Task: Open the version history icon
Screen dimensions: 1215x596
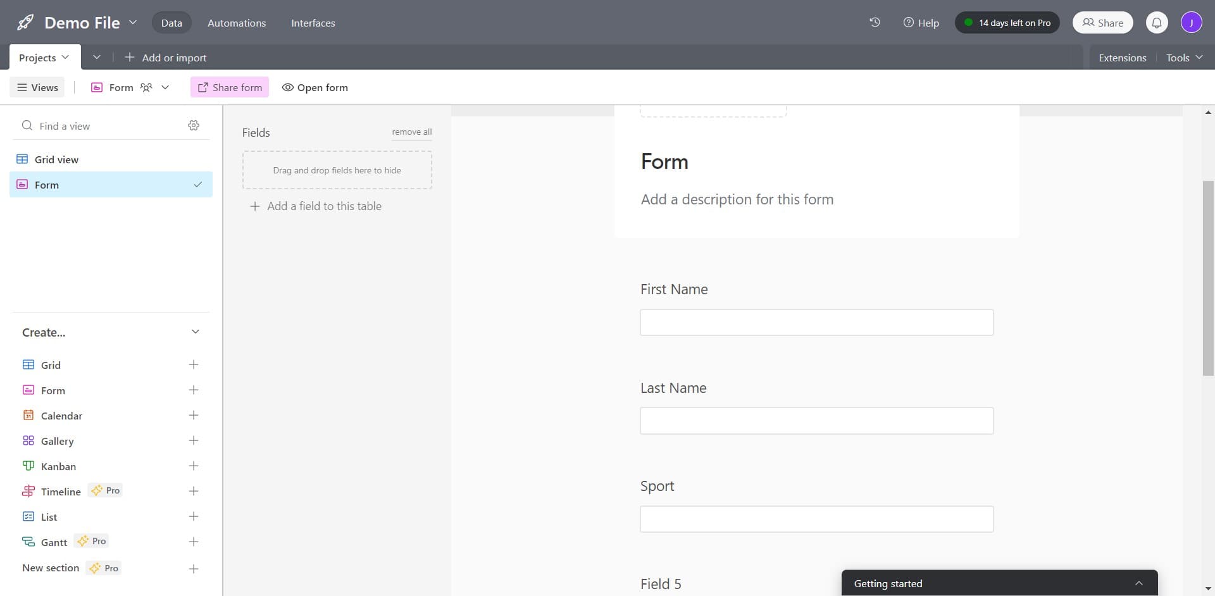Action: coord(875,22)
